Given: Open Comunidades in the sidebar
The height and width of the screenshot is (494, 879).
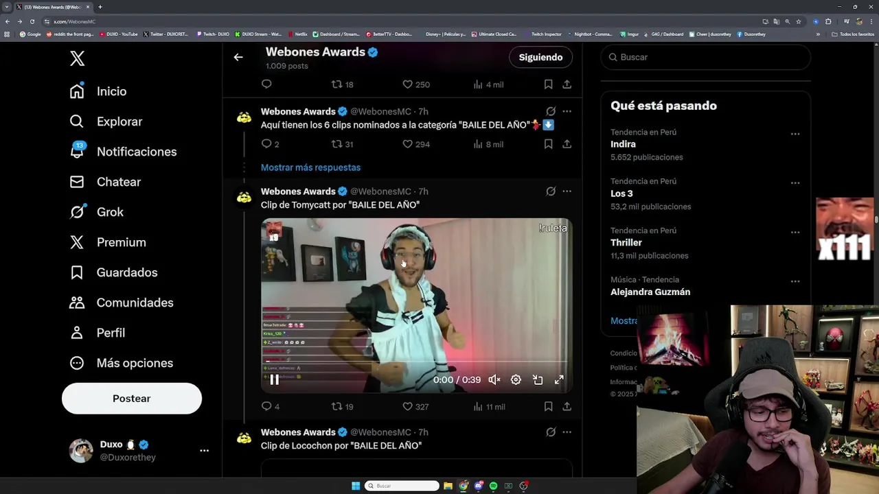Looking at the screenshot, I should (x=122, y=303).
